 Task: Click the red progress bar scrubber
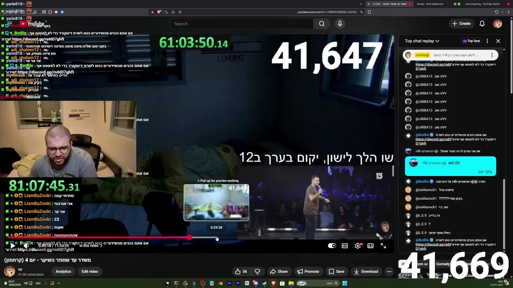coord(189,238)
